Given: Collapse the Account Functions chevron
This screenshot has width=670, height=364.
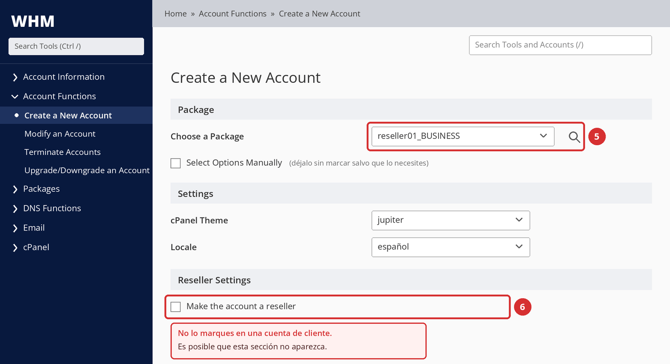Looking at the screenshot, I should click(x=15, y=97).
